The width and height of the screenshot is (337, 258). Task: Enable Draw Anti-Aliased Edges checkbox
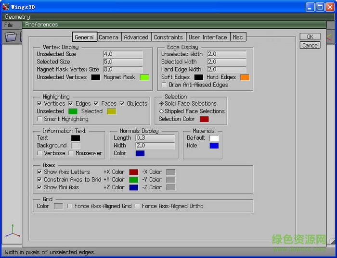[x=164, y=85]
